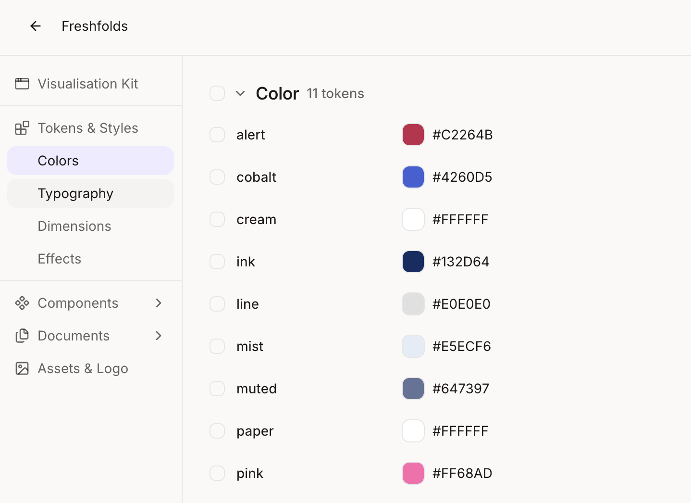
Task: Check the box beside the muted token
Action: click(217, 389)
